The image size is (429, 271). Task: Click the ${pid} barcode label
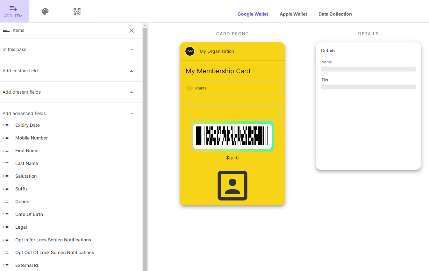click(x=232, y=158)
